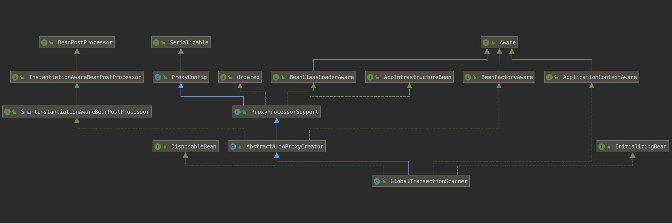Click the interface icon beside InitializingBean
The width and height of the screenshot is (672, 223).
click(602, 146)
